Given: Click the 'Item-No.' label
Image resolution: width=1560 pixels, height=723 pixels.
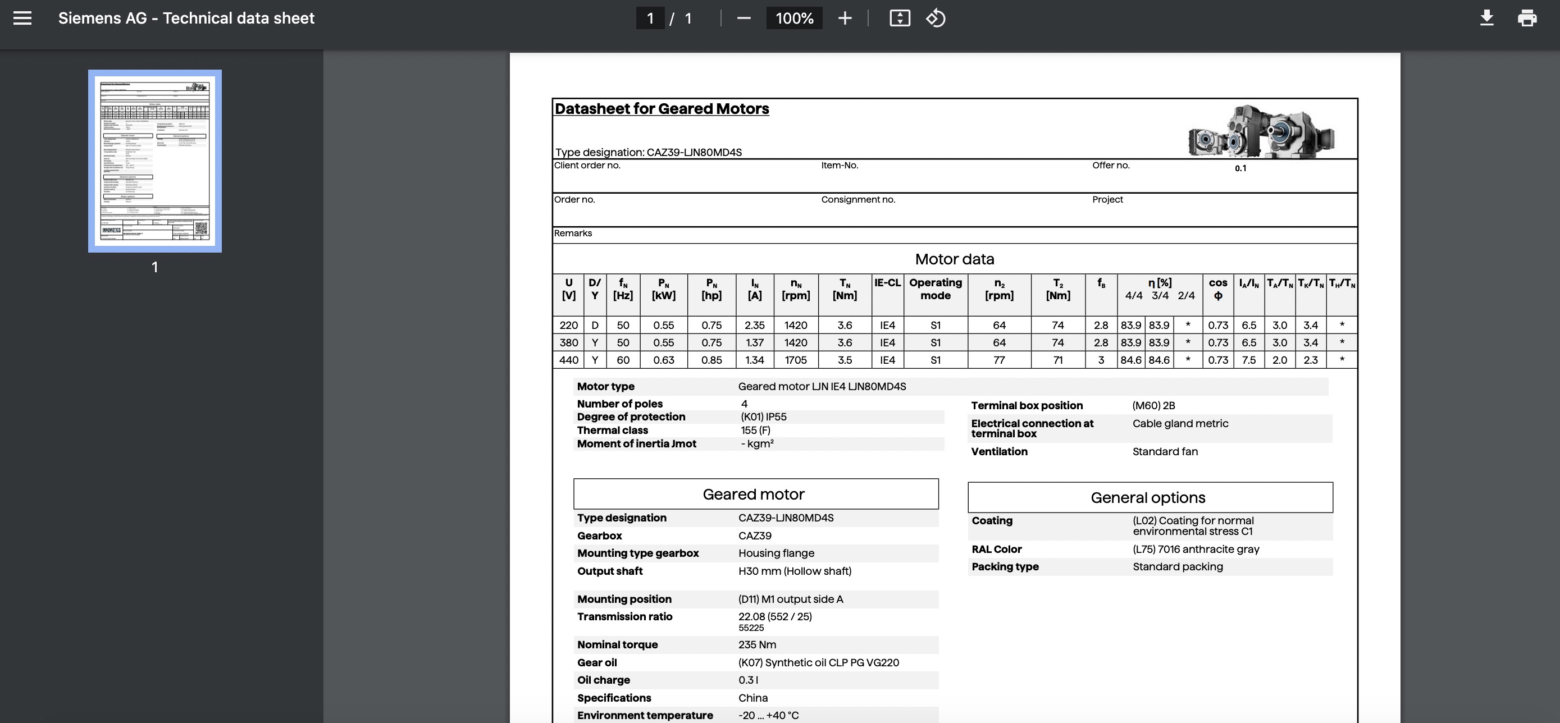Looking at the screenshot, I should click(840, 165).
